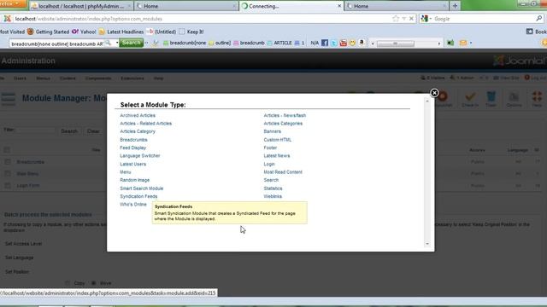This screenshot has height=307, width=547.
Task: Switch to the last Home browser tab
Action: [396, 6]
